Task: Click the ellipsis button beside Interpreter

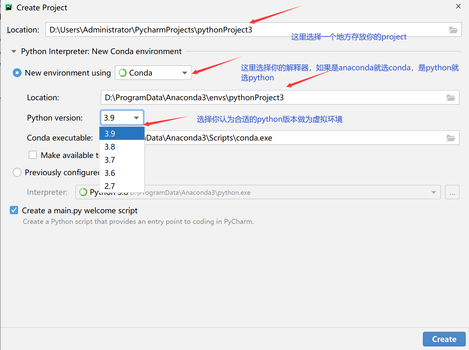Action: pyautogui.click(x=452, y=192)
